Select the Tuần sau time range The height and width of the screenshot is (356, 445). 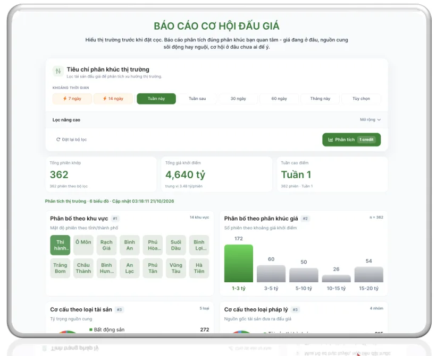coord(197,99)
